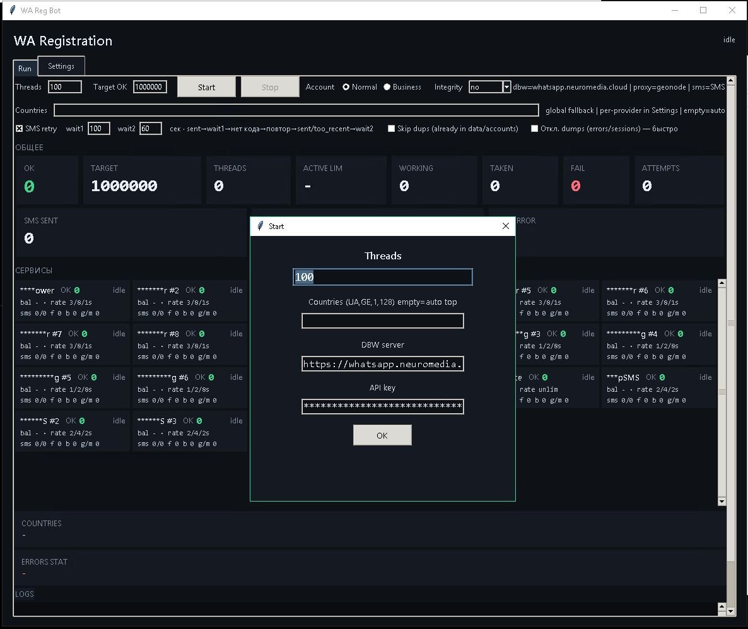Click the services panel scrollbar up arrow
Viewport: 748px width, 629px height.
[x=722, y=283]
